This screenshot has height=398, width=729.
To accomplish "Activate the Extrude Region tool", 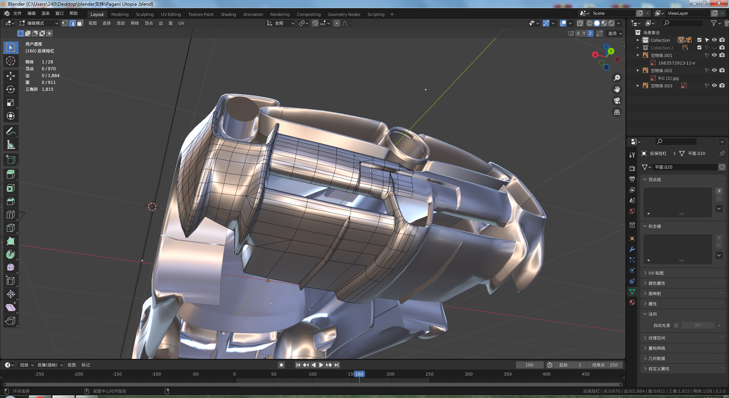I will click(11, 175).
